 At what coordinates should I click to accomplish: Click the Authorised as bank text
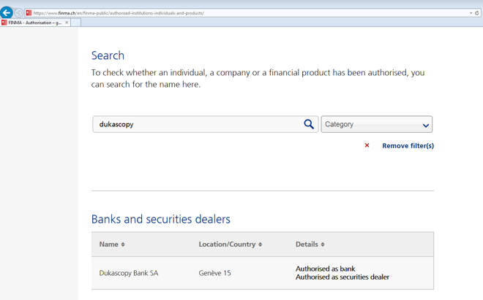point(325,269)
